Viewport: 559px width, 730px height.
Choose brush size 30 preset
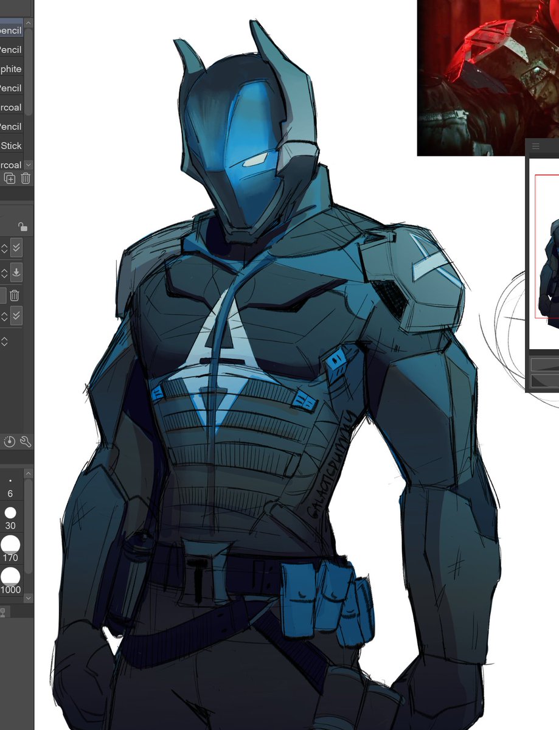click(10, 518)
